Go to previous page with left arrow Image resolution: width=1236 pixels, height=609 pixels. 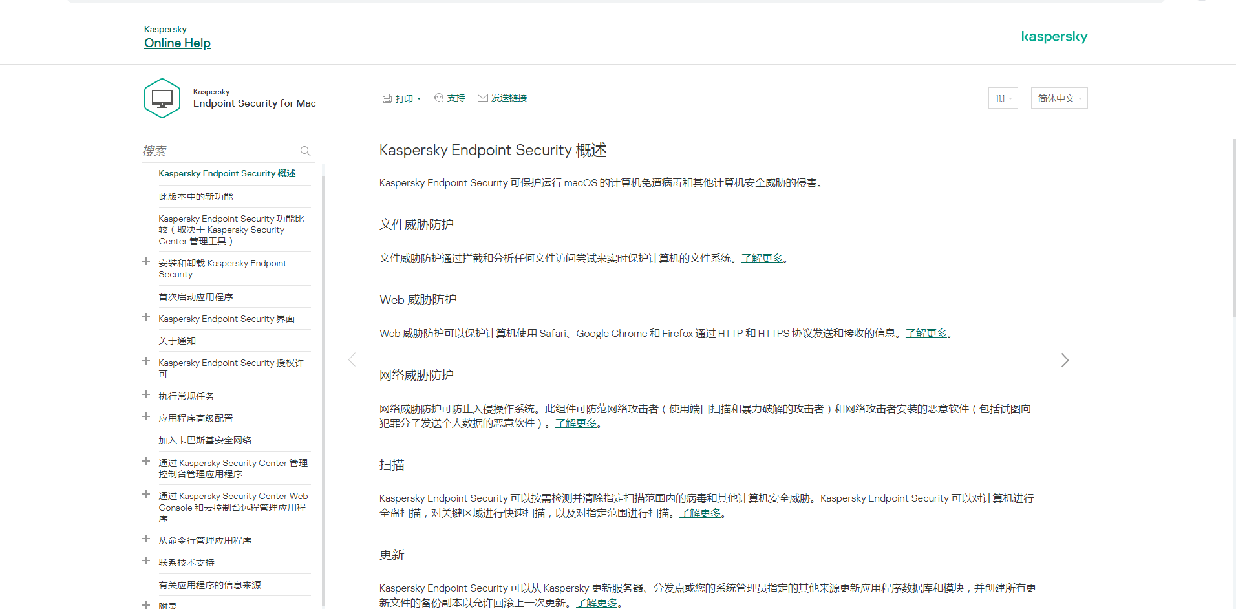pyautogui.click(x=352, y=360)
